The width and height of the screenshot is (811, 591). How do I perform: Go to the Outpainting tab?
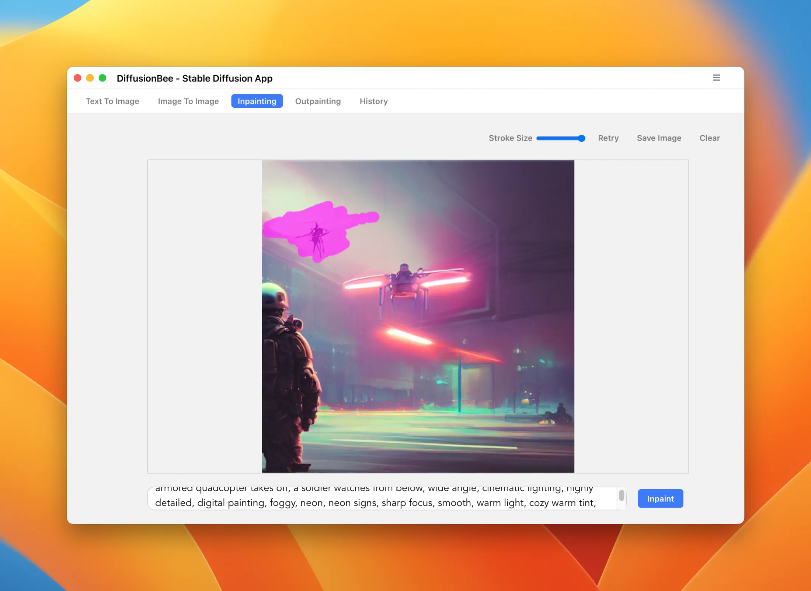click(x=318, y=101)
